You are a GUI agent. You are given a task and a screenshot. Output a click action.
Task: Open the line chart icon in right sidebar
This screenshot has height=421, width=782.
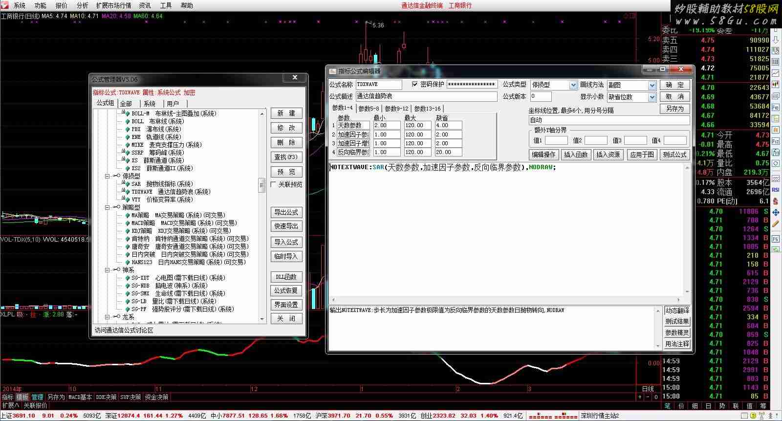tap(775, 73)
